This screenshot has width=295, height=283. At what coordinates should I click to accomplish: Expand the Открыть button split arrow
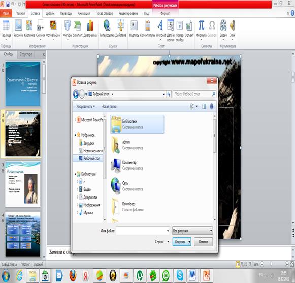(x=189, y=242)
